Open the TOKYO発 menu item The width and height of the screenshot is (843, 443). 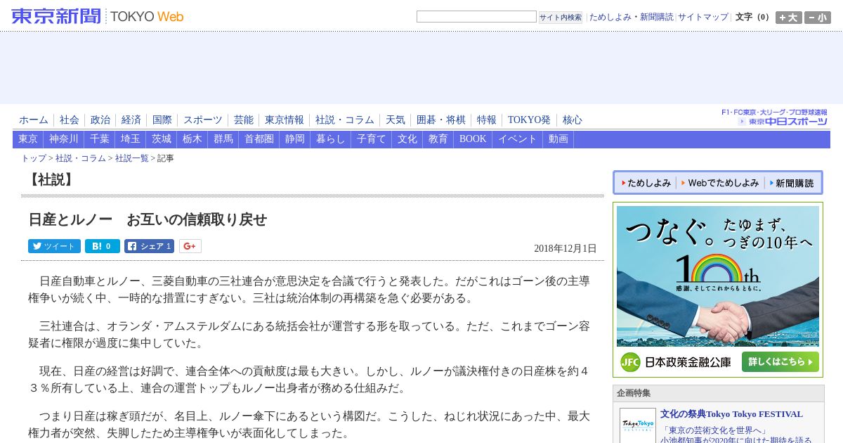click(529, 120)
